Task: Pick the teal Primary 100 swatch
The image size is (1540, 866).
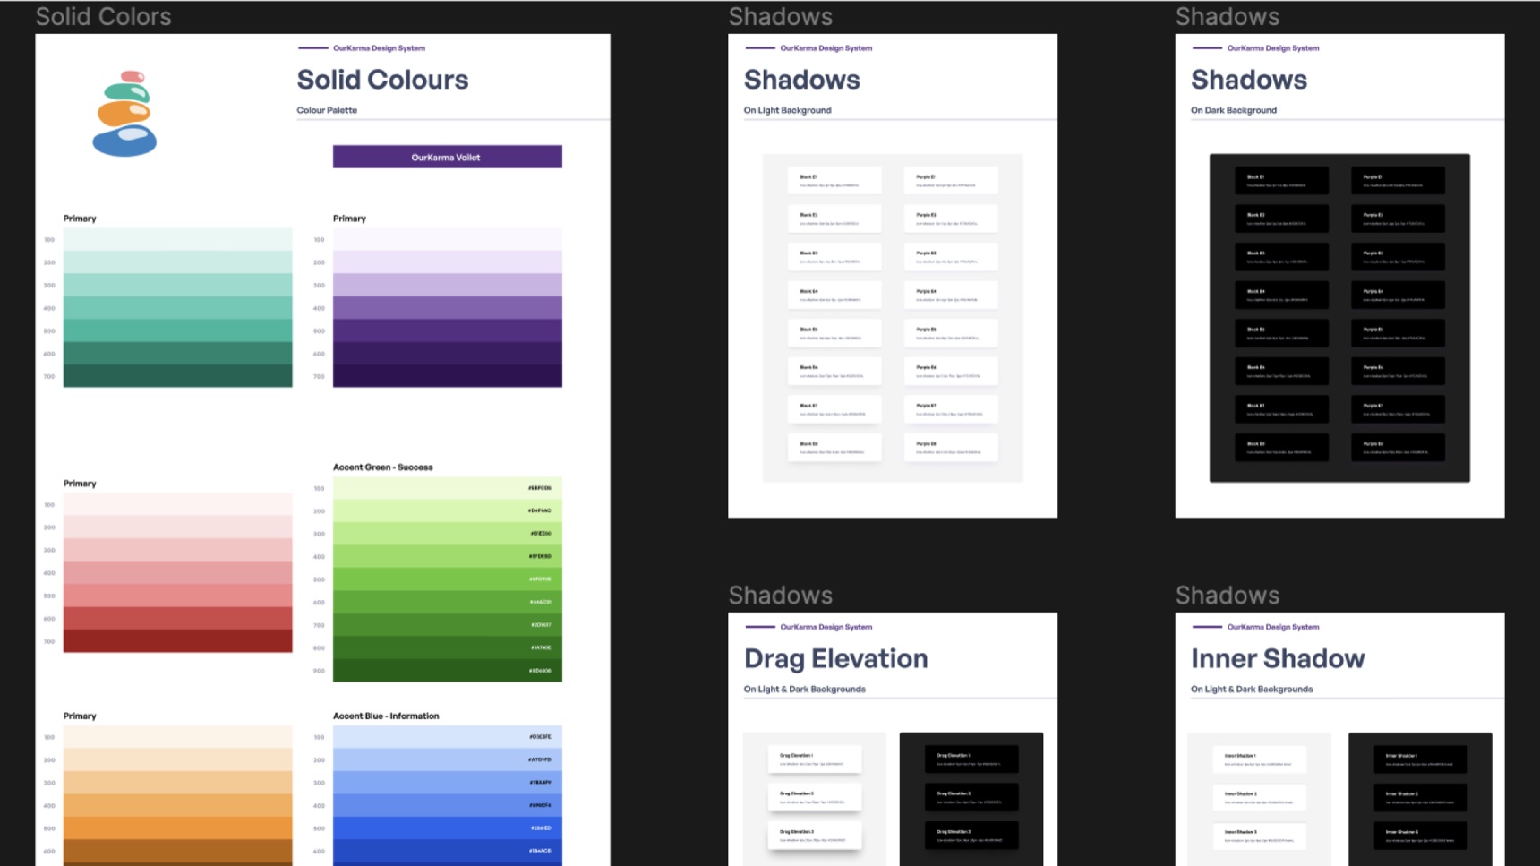Action: (x=177, y=239)
